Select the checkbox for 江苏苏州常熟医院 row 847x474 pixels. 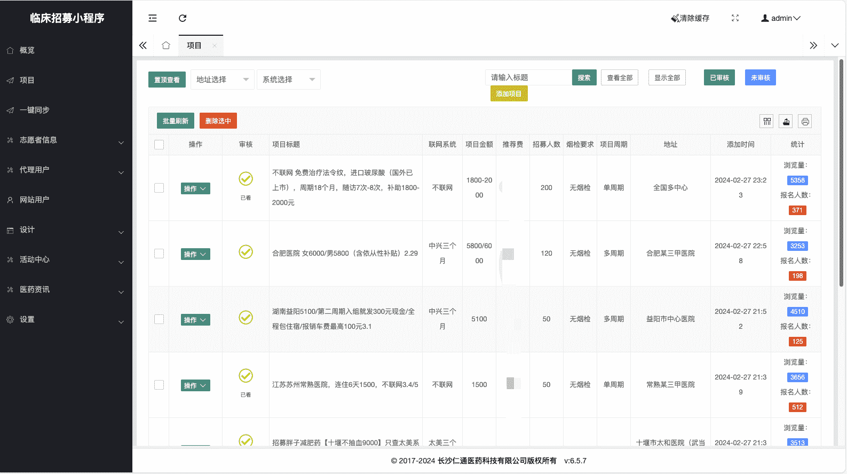(x=159, y=385)
